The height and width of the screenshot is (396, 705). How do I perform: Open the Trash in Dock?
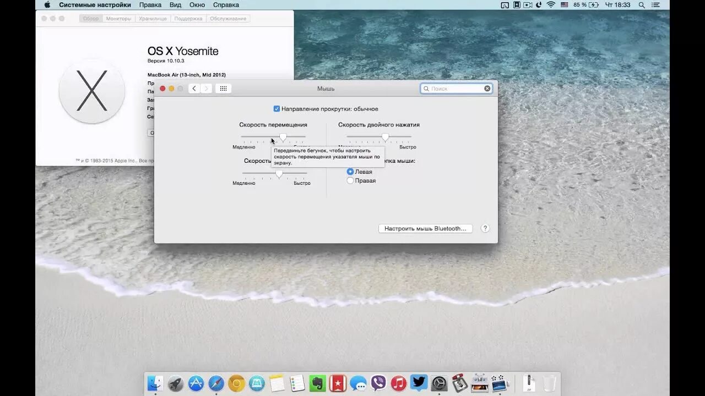click(x=549, y=383)
